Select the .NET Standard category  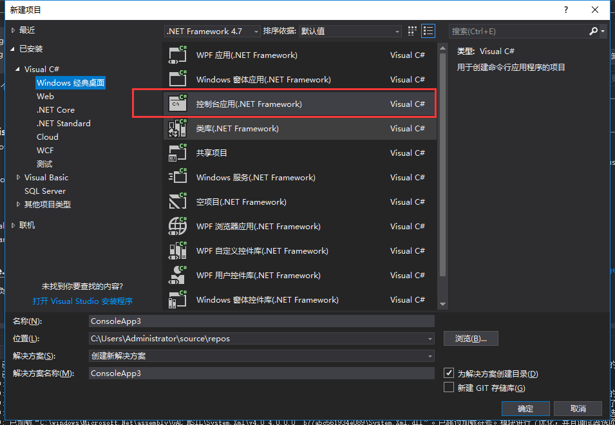tap(63, 124)
